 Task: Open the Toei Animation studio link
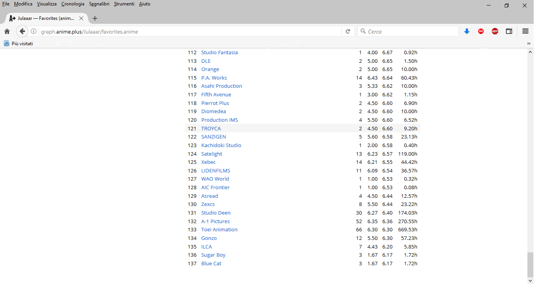point(219,230)
